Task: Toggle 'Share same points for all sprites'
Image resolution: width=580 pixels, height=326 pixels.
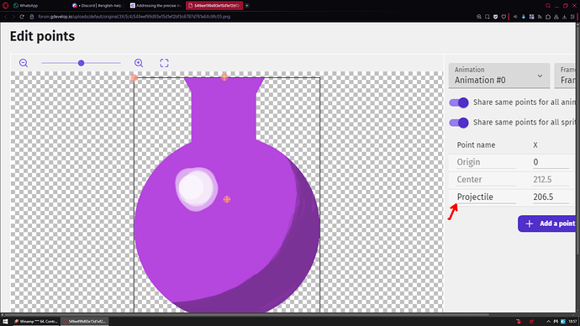Action: click(x=459, y=123)
